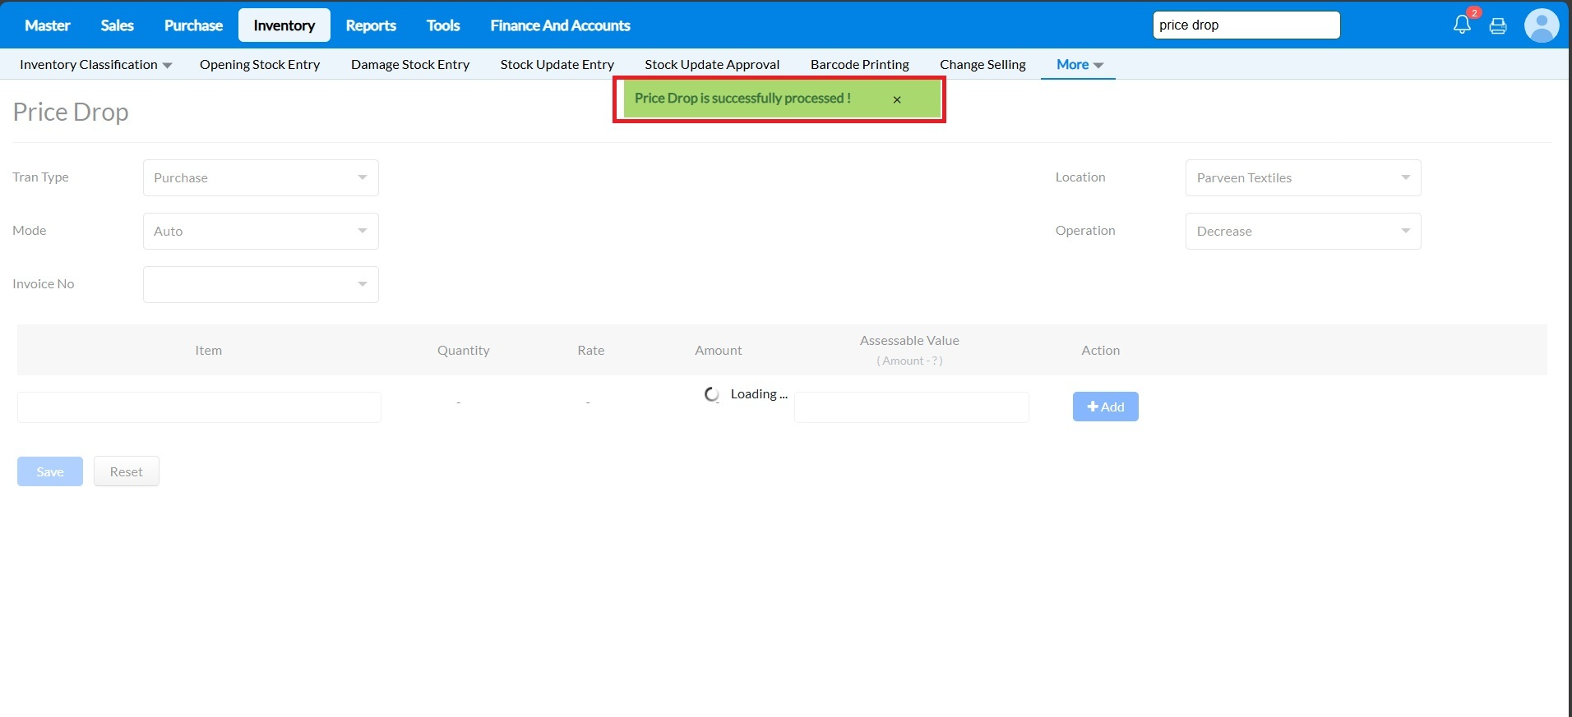Go to Barcode Printing
The image size is (1572, 717).
pos(860,64)
